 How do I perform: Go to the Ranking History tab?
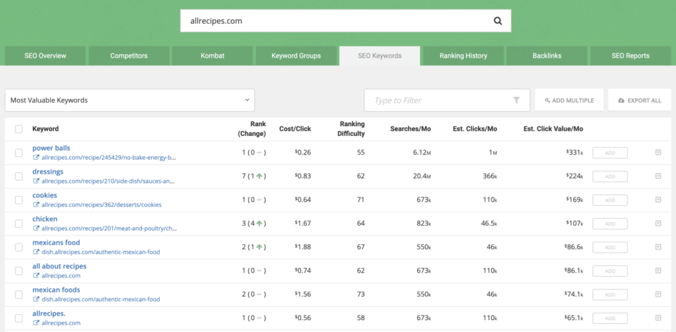(463, 55)
